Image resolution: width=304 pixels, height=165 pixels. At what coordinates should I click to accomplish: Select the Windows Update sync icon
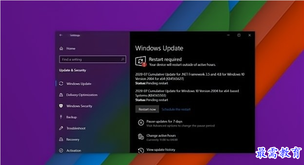pyautogui.click(x=61, y=84)
